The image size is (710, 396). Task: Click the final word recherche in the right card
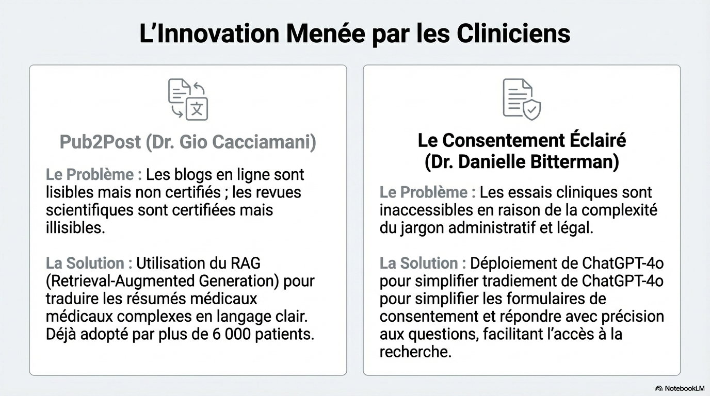coord(414,352)
